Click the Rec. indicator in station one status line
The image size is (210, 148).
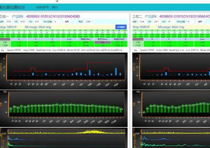3,50
